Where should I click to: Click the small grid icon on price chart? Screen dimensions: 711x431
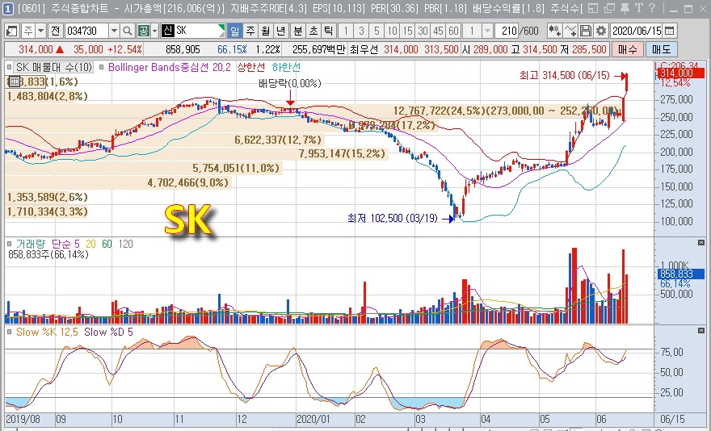click(x=14, y=82)
